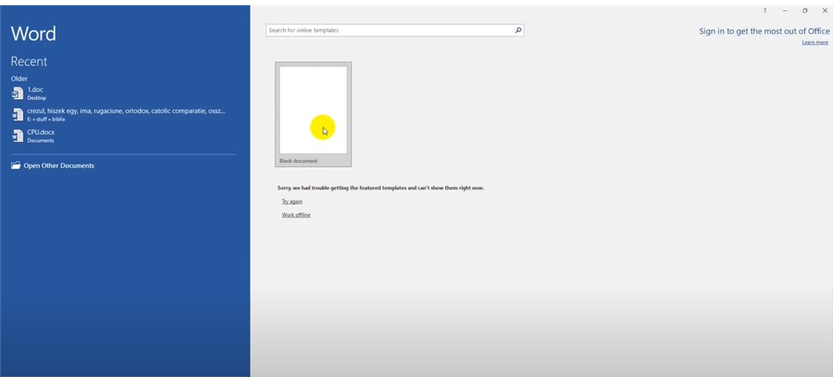Click the Word icon beside 1.doc
Image resolution: width=833 pixels, height=382 pixels.
pos(18,93)
